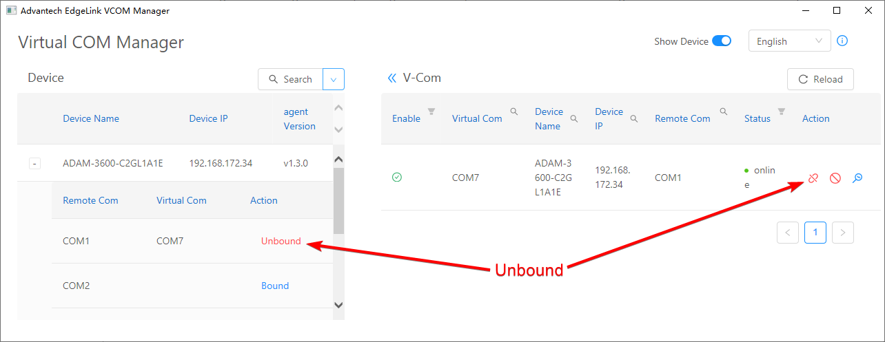Click the Remote Com column search icon
Viewport: 885px width, 342px height.
coord(724,111)
